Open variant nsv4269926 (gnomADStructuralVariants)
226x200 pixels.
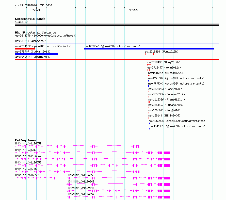coord(177,121)
